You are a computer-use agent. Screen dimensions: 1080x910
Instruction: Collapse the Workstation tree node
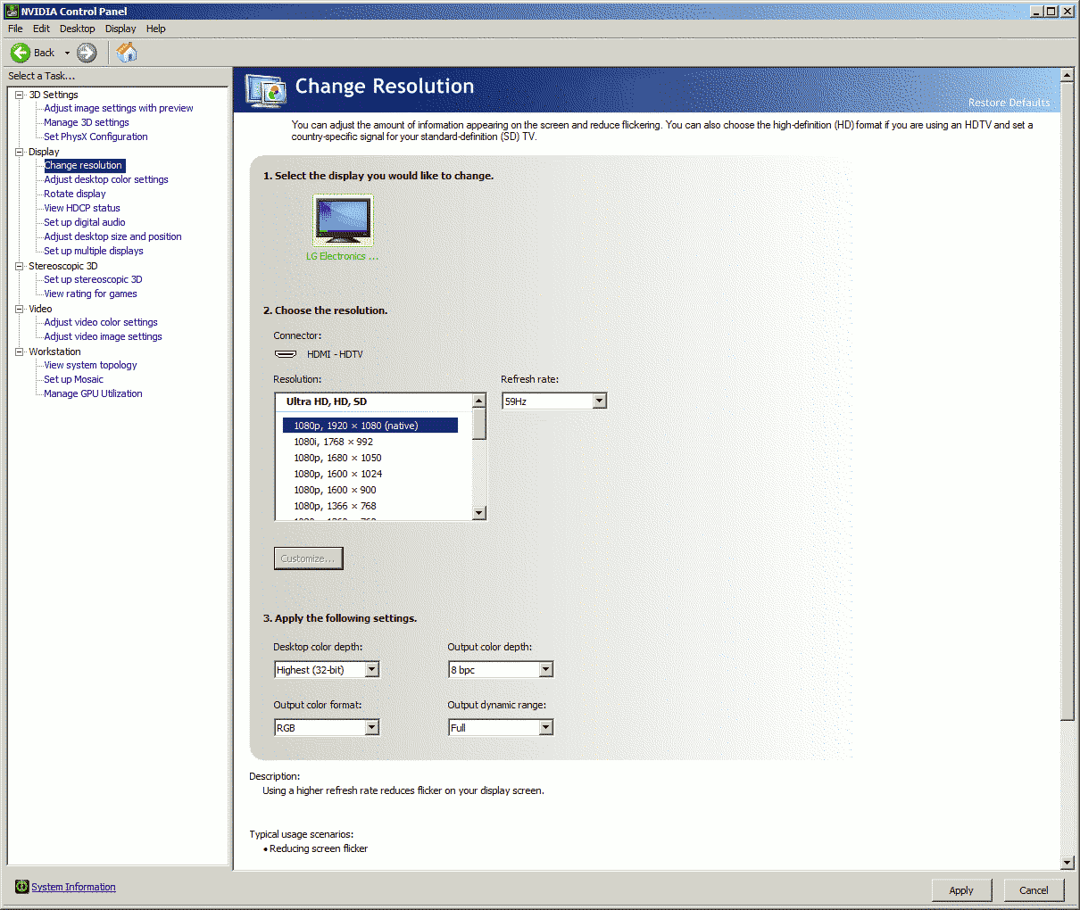pyautogui.click(x=19, y=352)
